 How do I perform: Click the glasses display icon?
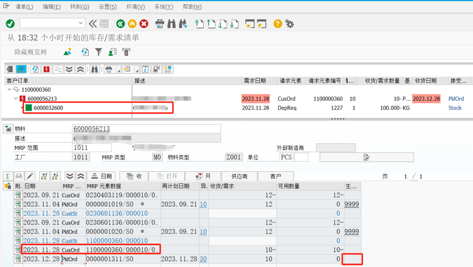tap(19, 176)
